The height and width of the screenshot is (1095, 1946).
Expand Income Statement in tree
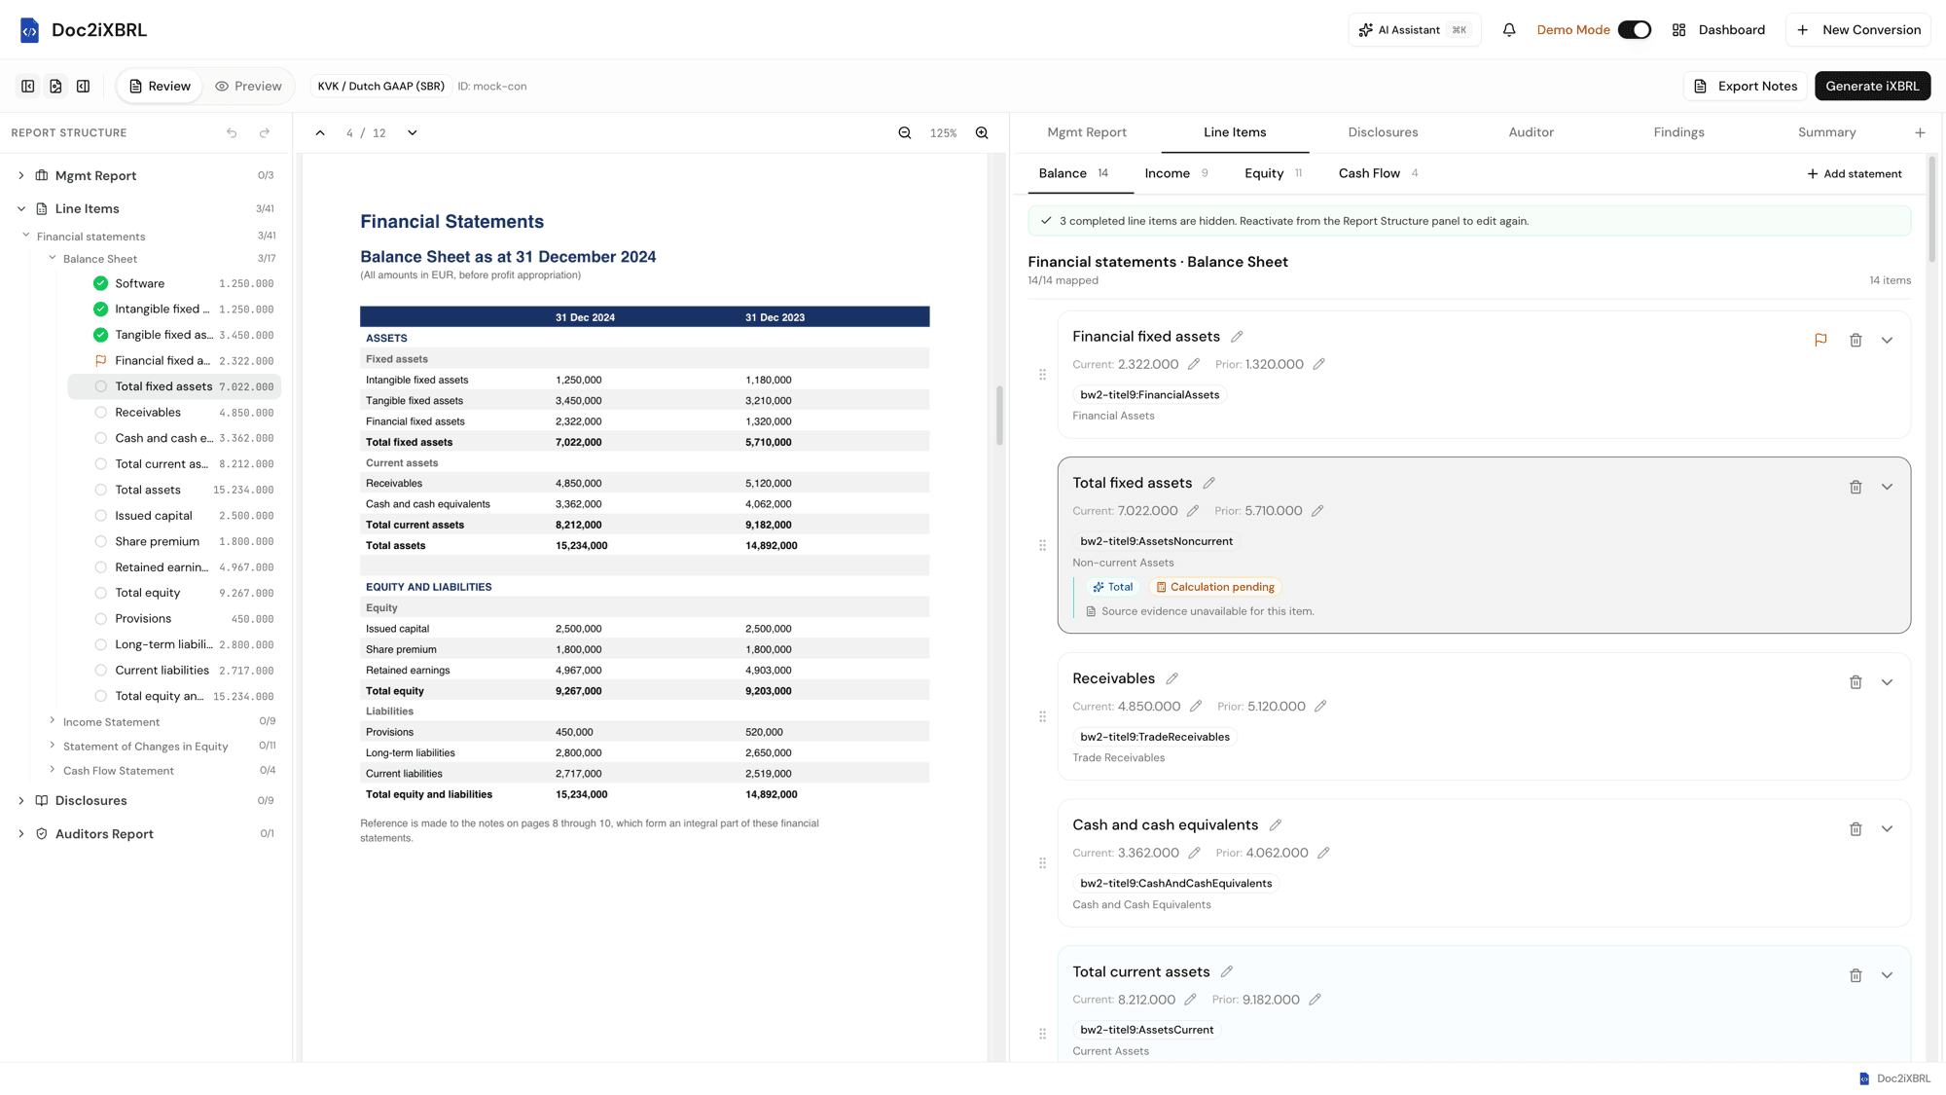pyautogui.click(x=53, y=721)
